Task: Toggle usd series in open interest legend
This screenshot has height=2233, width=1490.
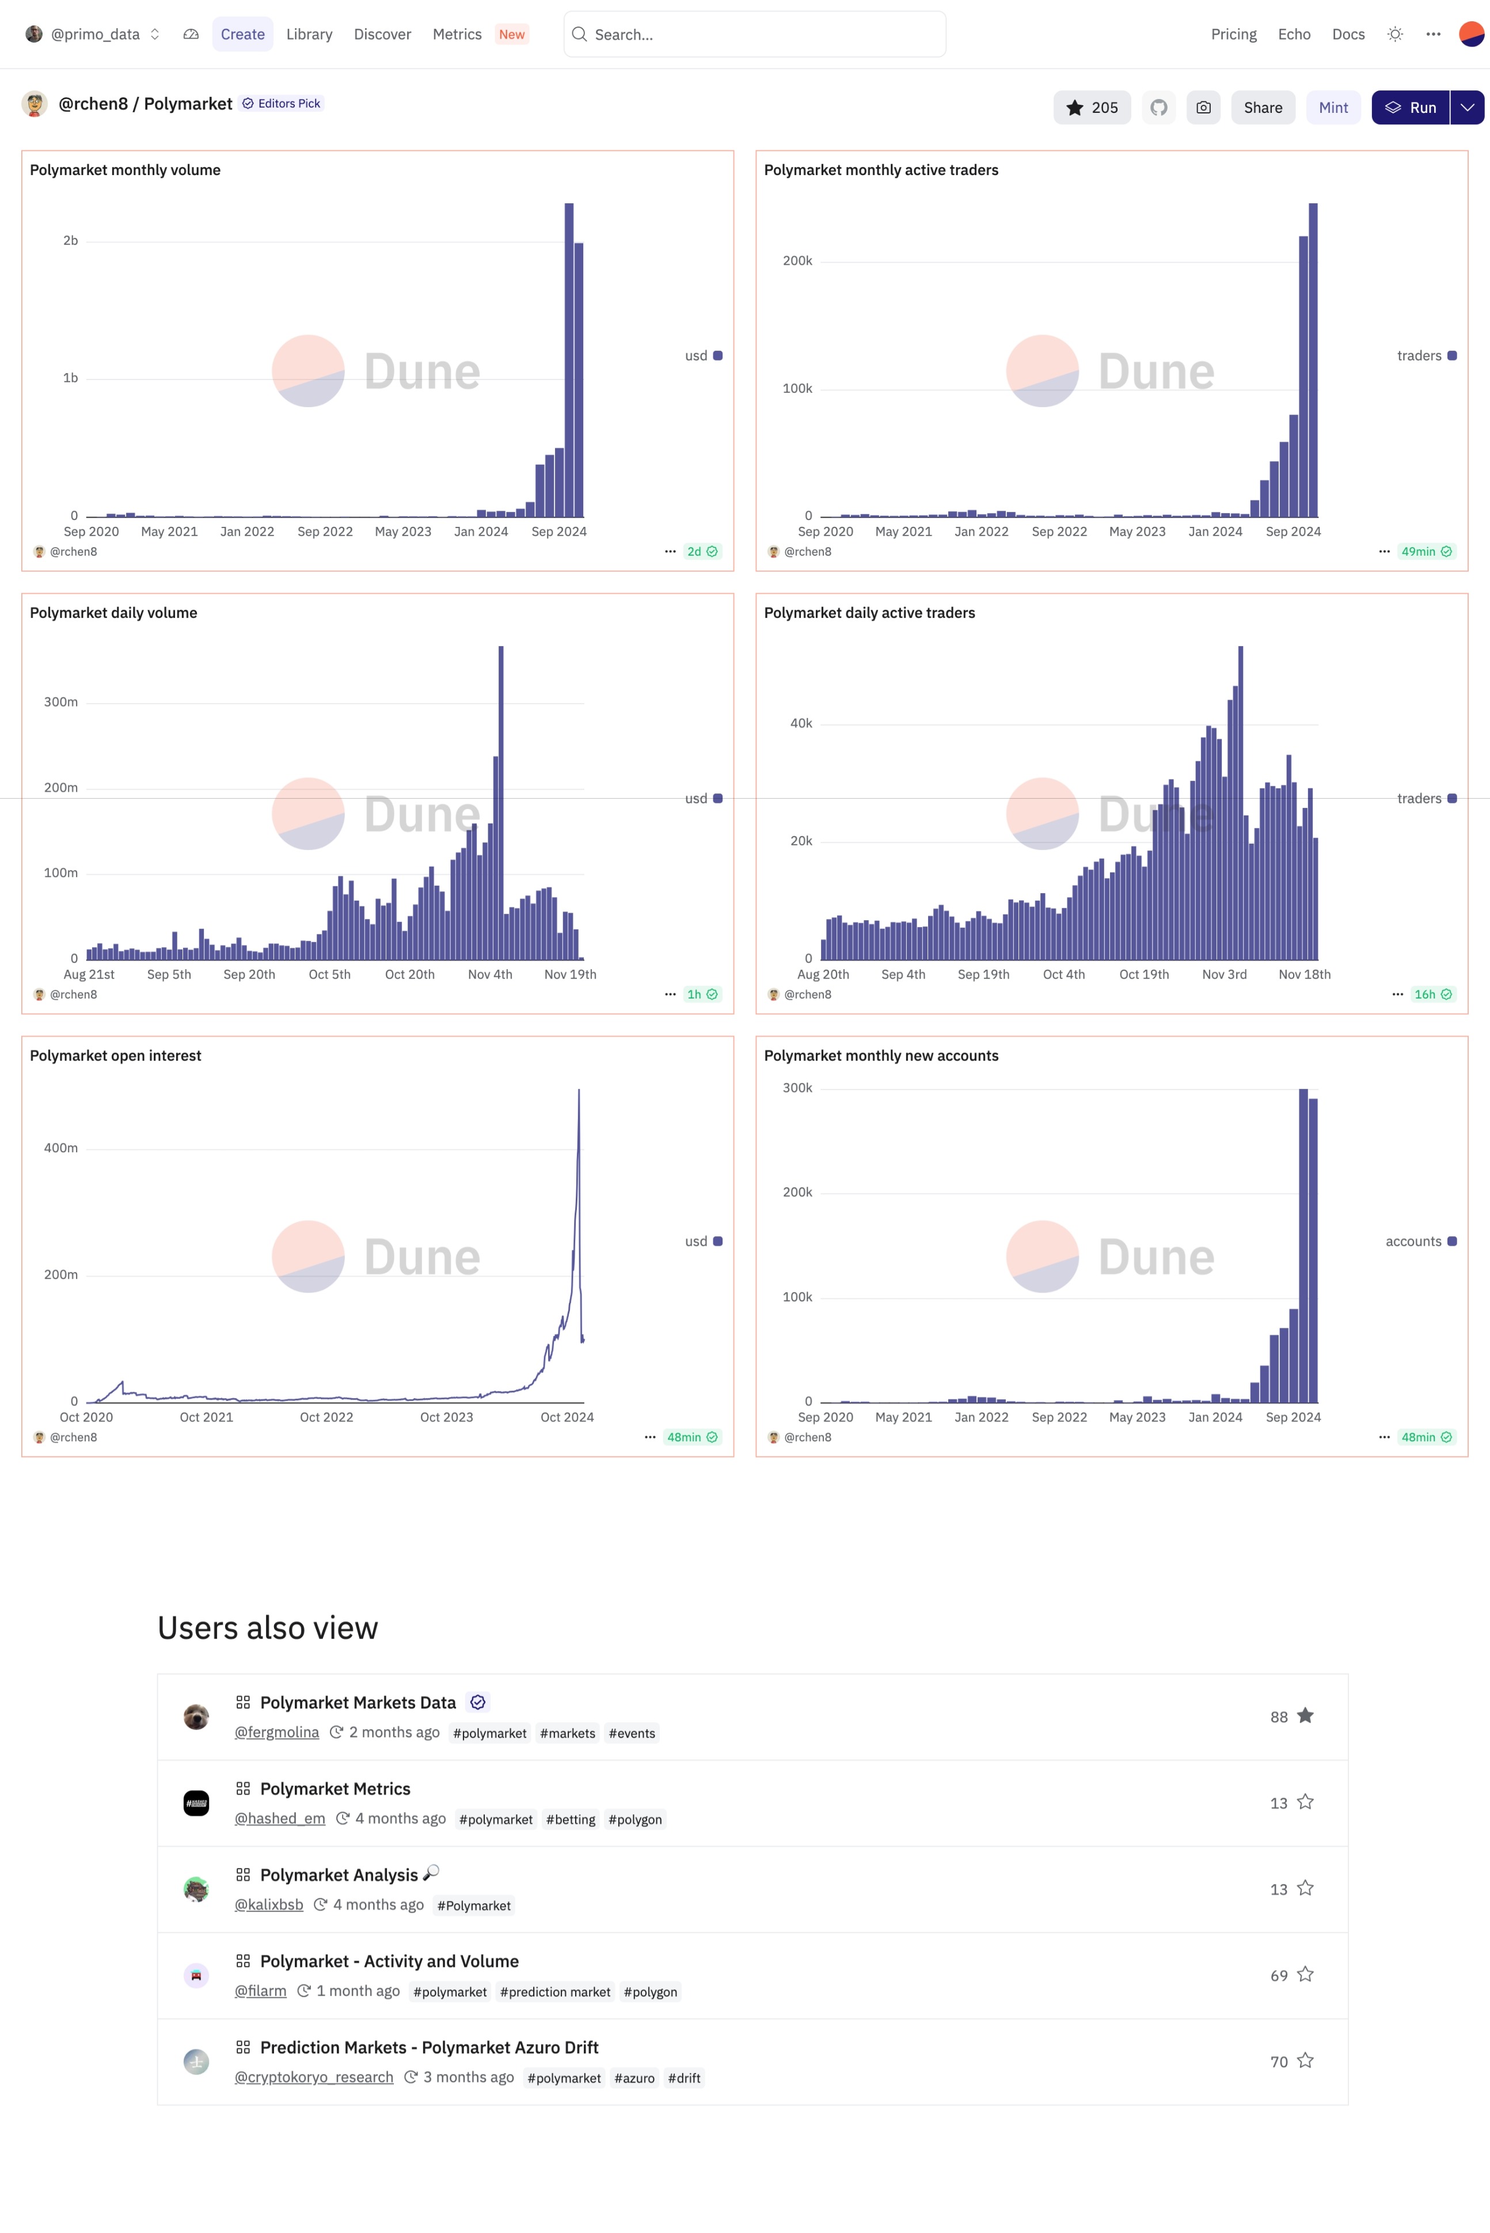Action: click(x=703, y=1241)
